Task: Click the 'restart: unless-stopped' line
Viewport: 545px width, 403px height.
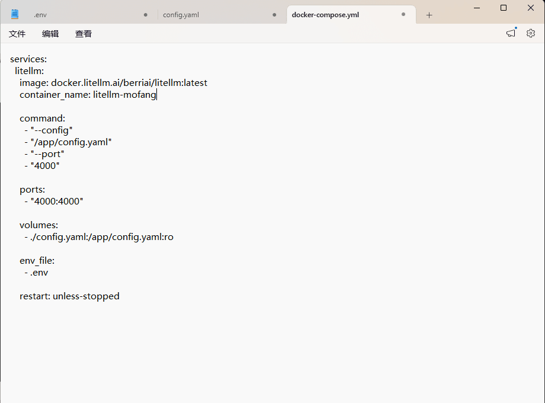Action: tap(69, 296)
